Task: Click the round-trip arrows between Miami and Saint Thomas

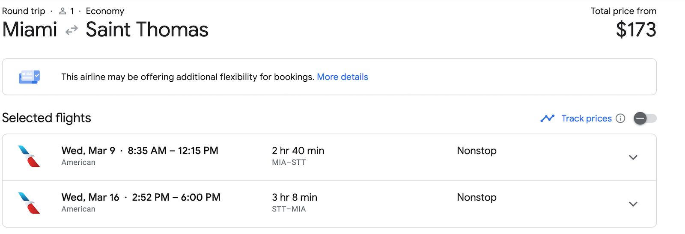Action: pyautogui.click(x=71, y=30)
